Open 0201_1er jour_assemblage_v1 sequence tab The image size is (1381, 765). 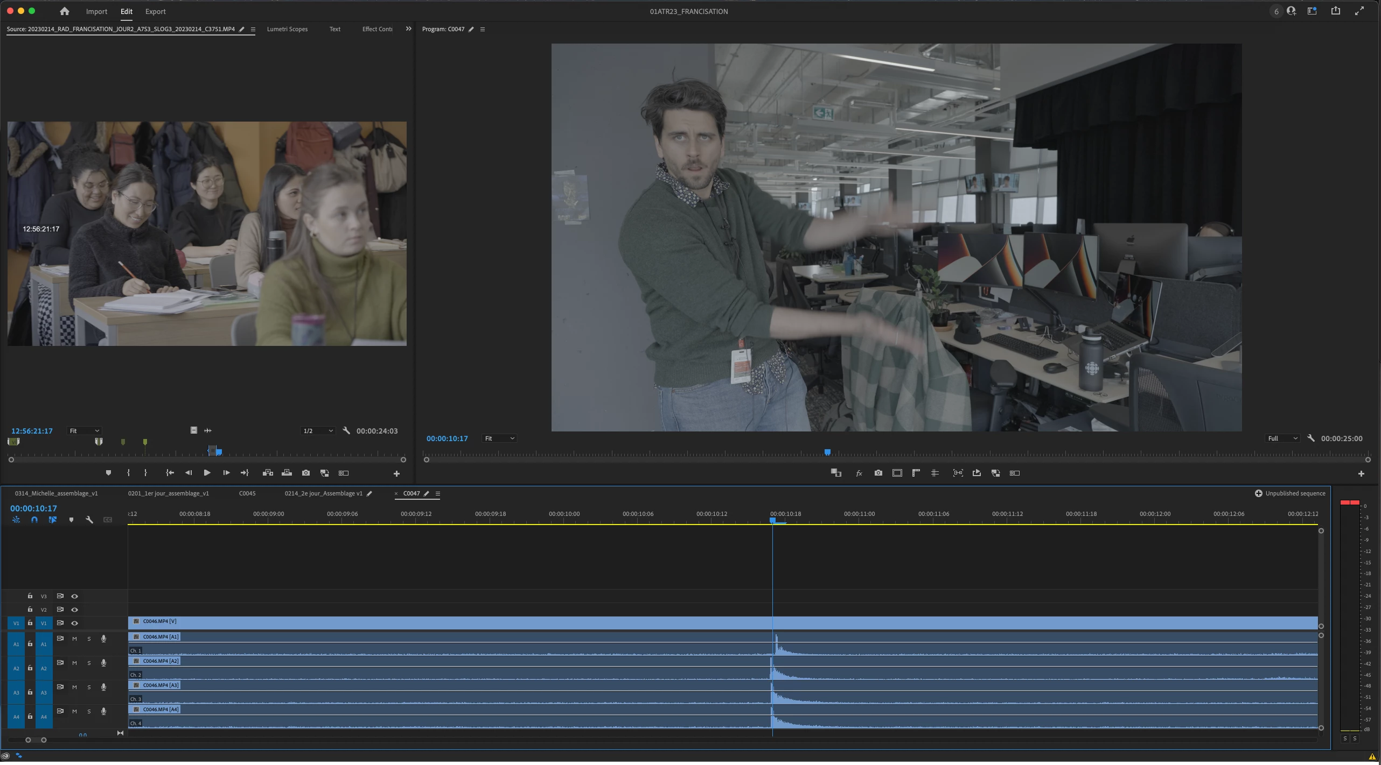point(169,493)
